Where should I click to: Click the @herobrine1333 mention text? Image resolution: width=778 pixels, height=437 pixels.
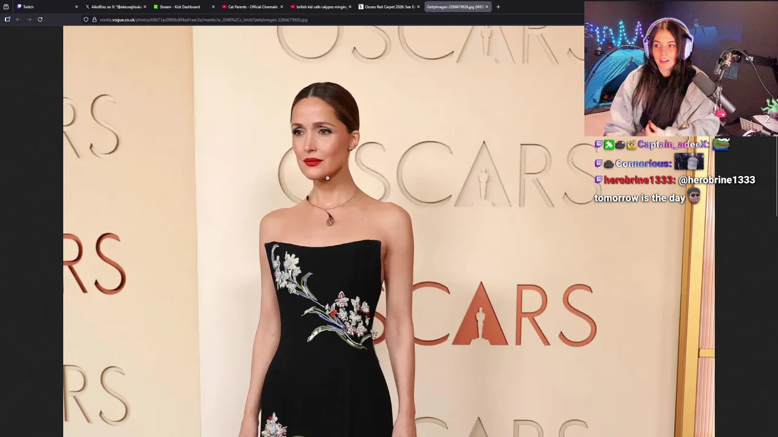click(x=717, y=180)
